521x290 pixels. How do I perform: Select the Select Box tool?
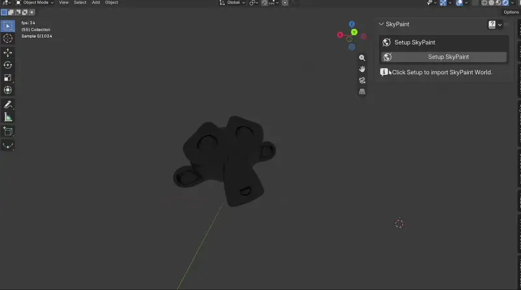(x=8, y=26)
